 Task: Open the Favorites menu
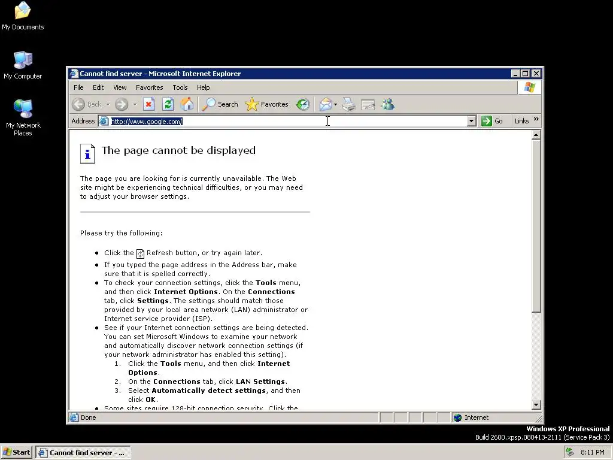pos(149,87)
